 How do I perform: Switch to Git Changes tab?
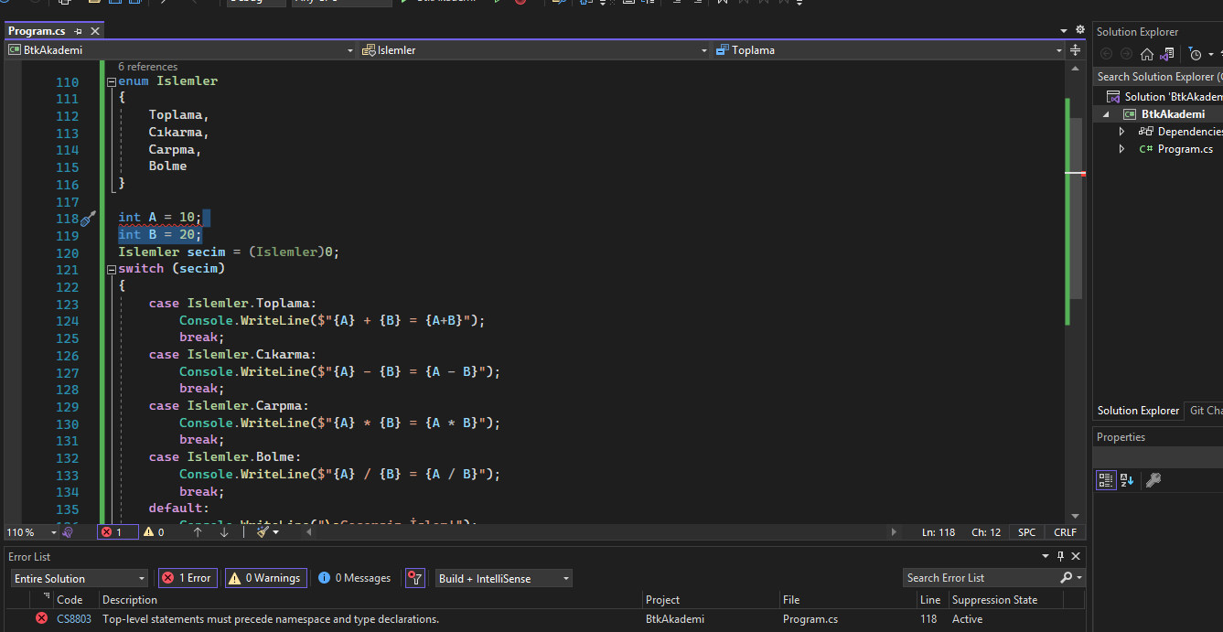click(x=1205, y=411)
